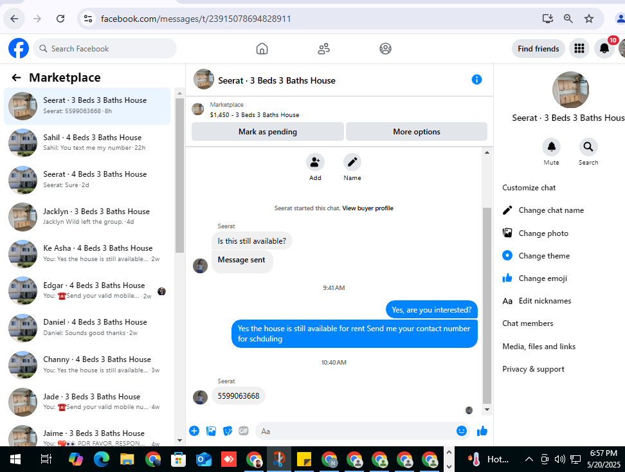
Task: Reload the page with refresh icon
Action: click(60, 19)
